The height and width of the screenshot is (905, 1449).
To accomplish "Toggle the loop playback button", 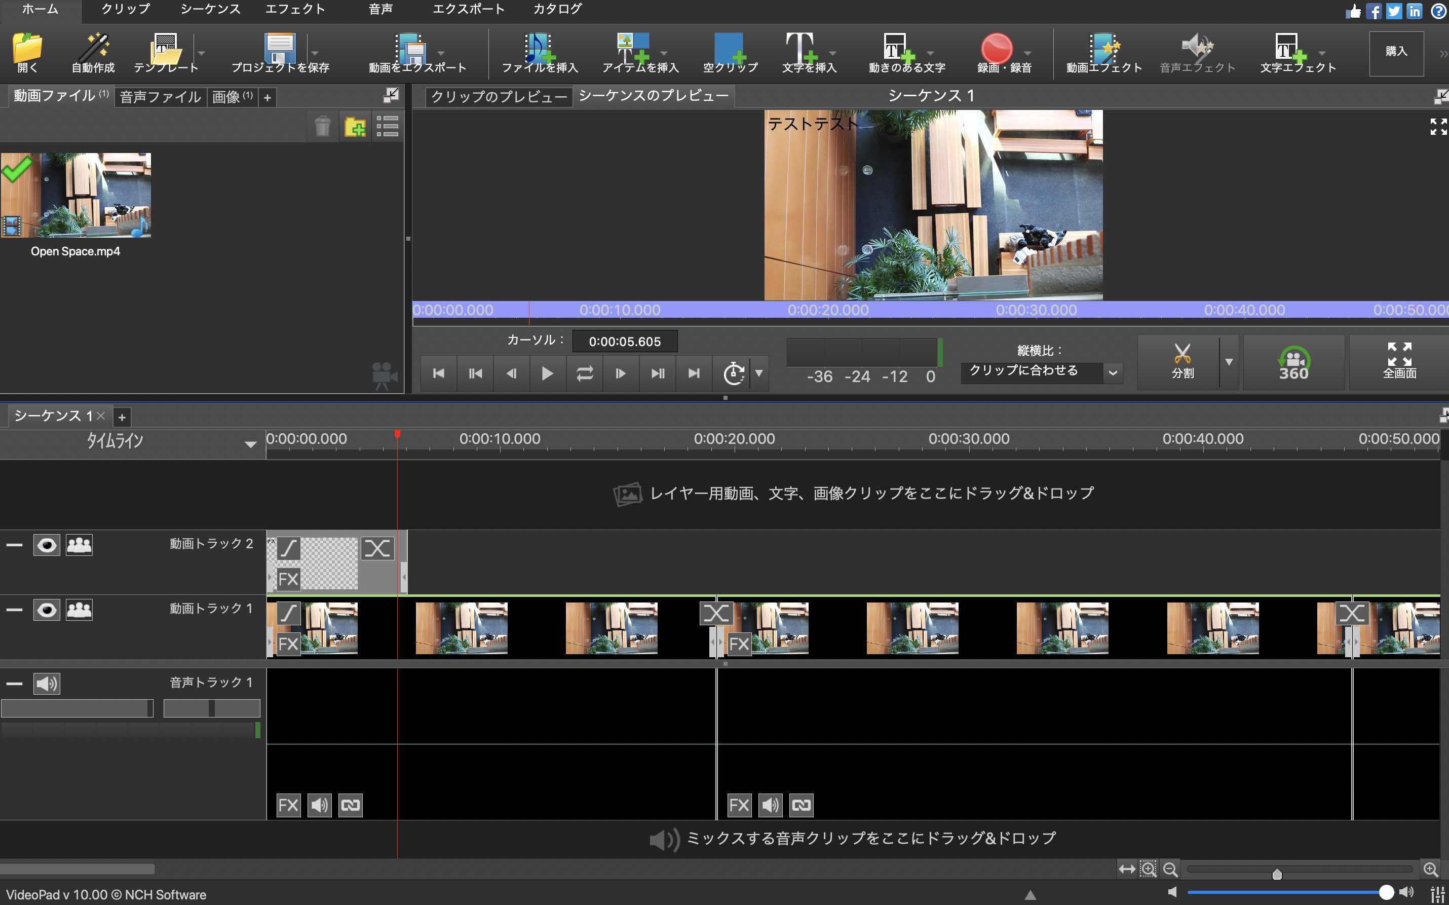I will [x=585, y=373].
